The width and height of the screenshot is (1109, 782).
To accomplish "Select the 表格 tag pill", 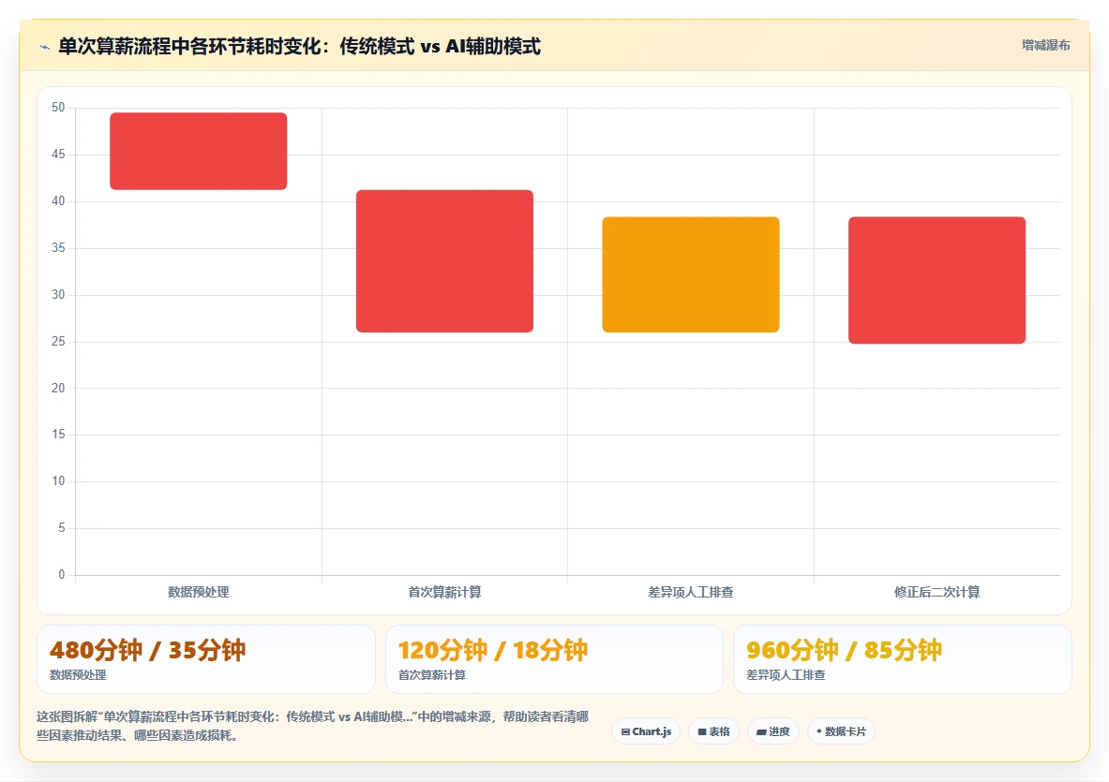I will click(x=713, y=731).
